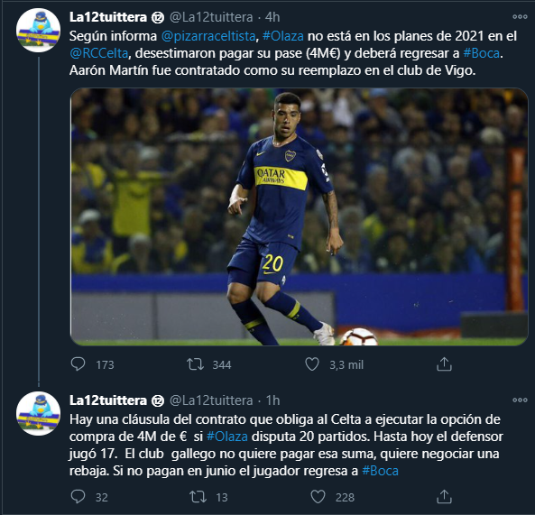This screenshot has height=515, width=535.
Task: Open the @RCCelta mention link
Action: [x=99, y=53]
